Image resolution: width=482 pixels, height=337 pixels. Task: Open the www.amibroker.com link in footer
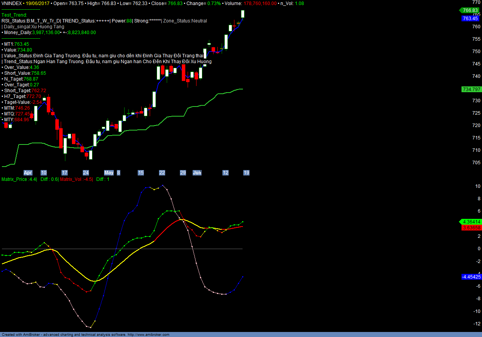pos(148,335)
